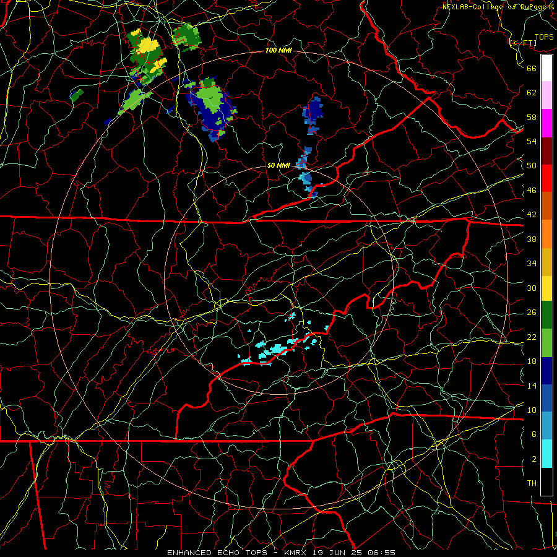This screenshot has height=557, width=557.
Task: Click the 100 NMI range ring label
Action: point(278,50)
